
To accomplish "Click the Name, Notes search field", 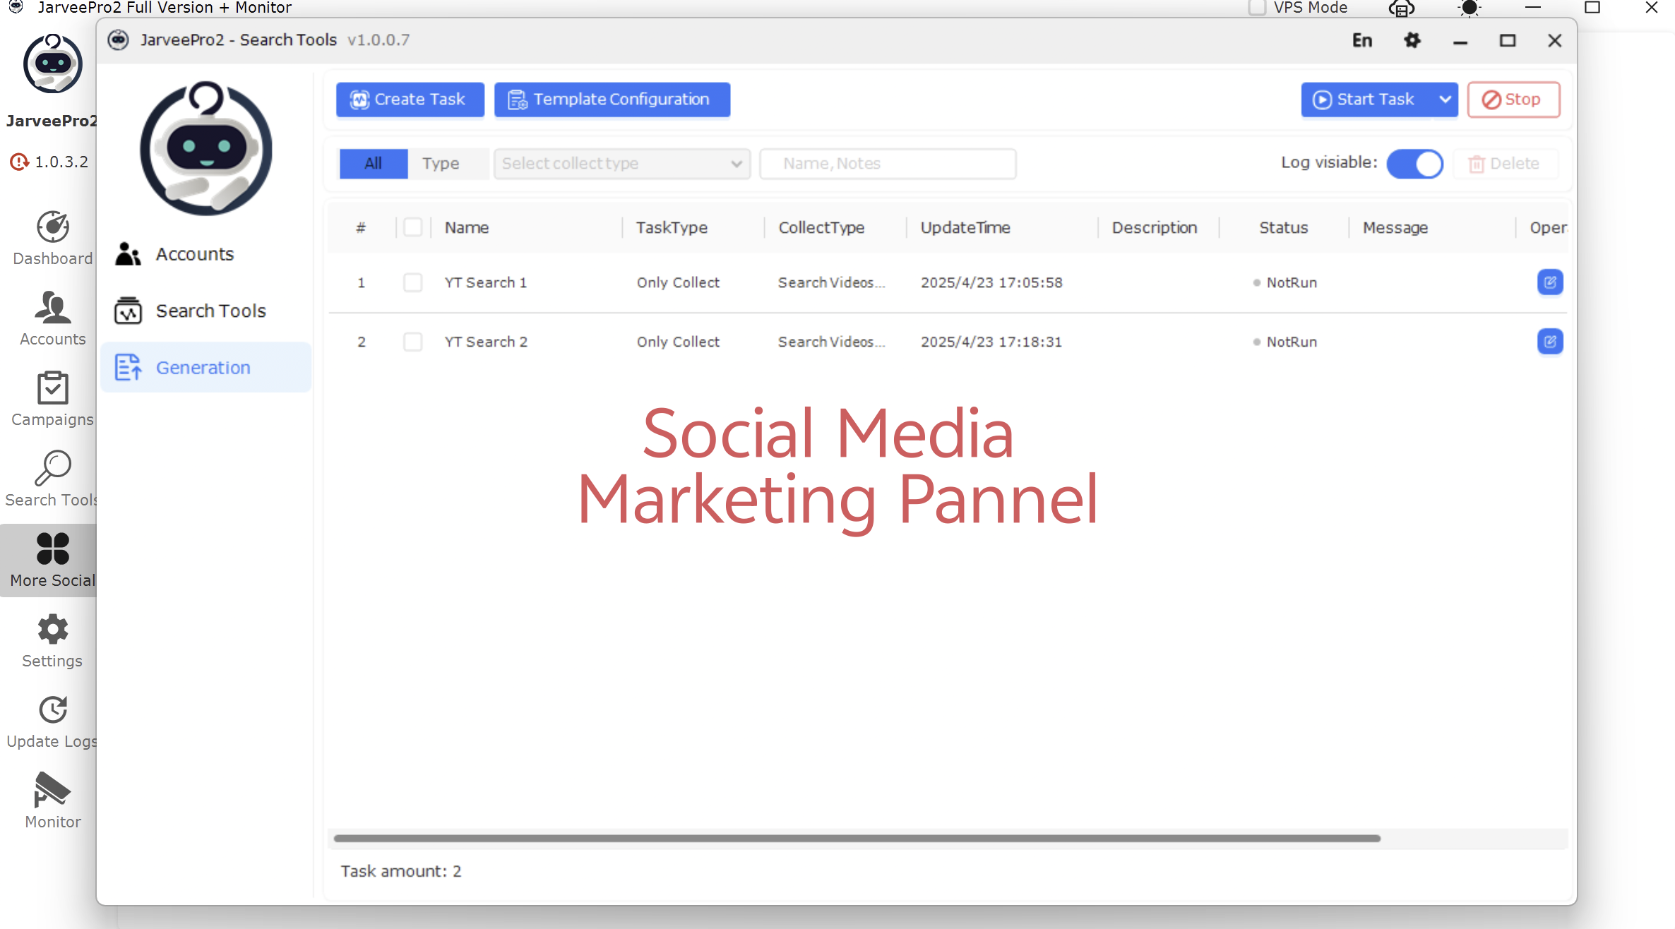I will 887,164.
